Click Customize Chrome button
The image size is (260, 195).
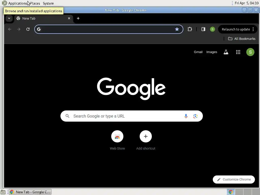click(234, 180)
